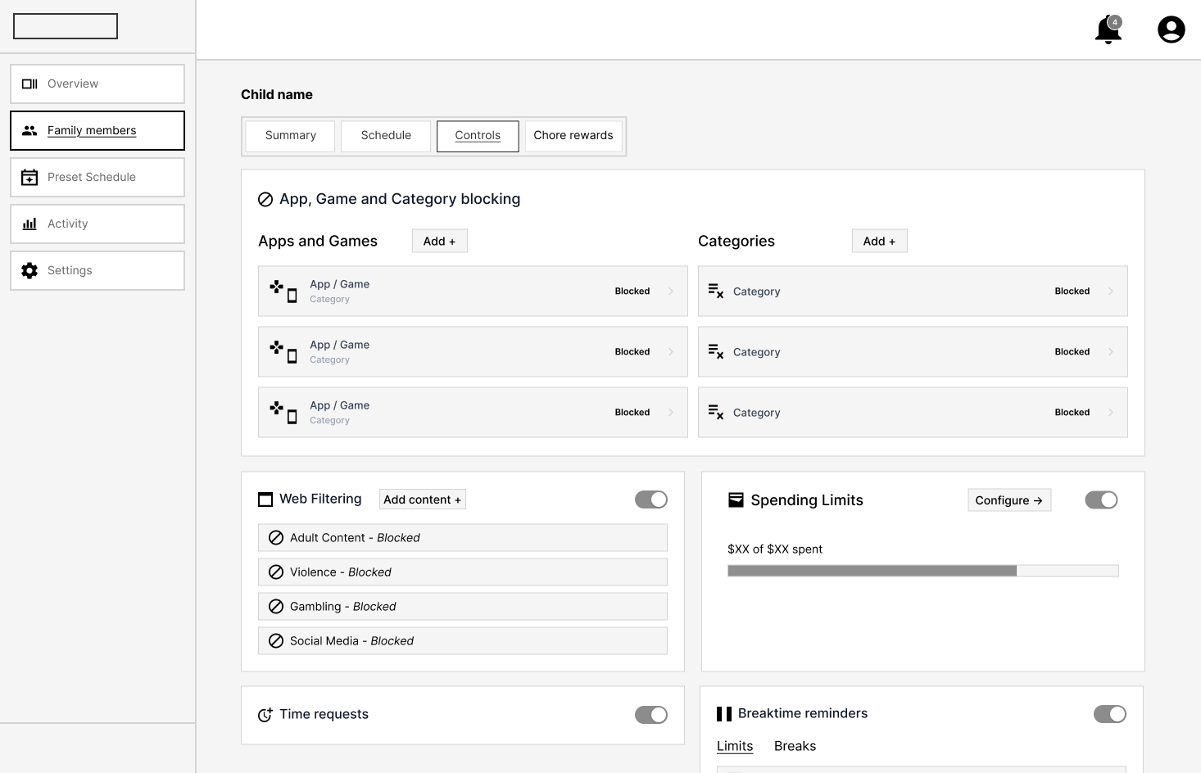The image size is (1201, 773).
Task: Click the second App / Game controller icon
Action: tap(283, 351)
